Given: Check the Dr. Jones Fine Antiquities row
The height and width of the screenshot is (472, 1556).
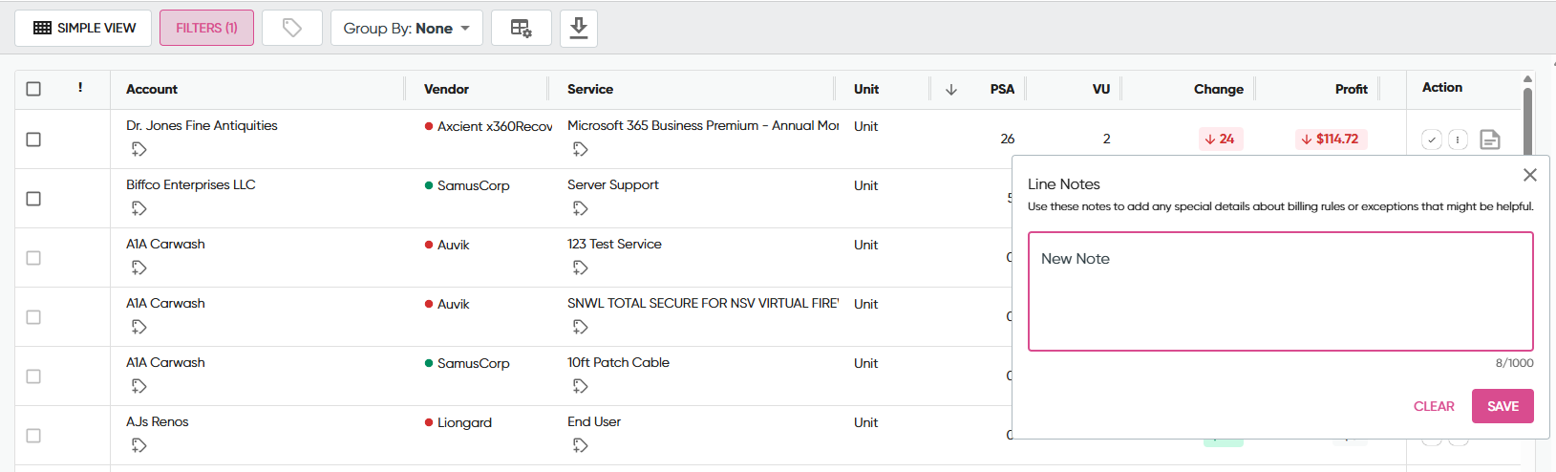Looking at the screenshot, I should click(x=33, y=139).
